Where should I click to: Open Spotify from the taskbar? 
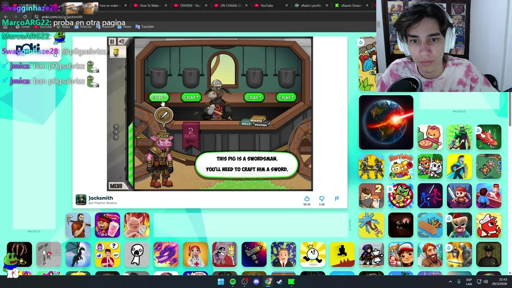coord(232,282)
